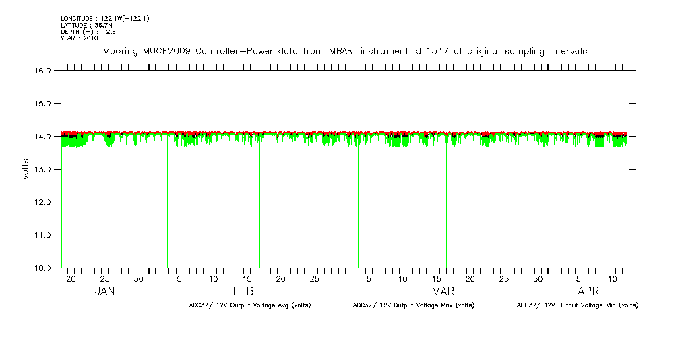Click the "volts" y-axis label
Image resolution: width=680 pixels, height=339 pixels.
click(25, 169)
